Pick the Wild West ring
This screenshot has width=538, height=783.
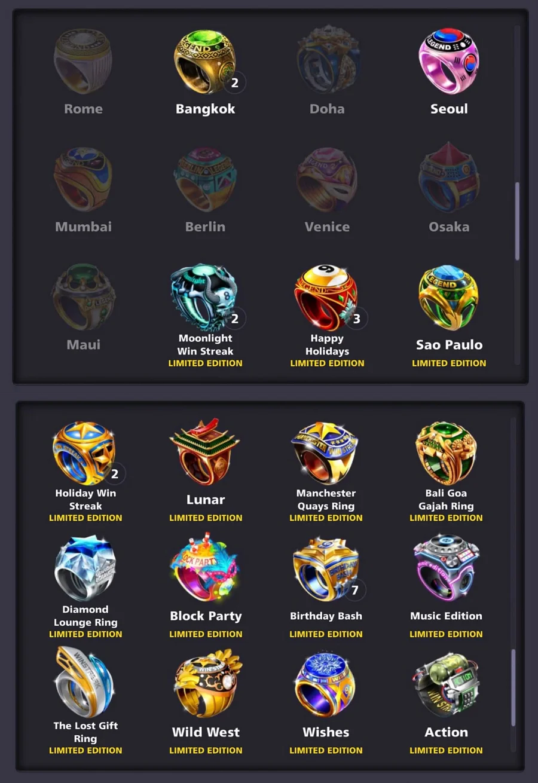point(206,684)
